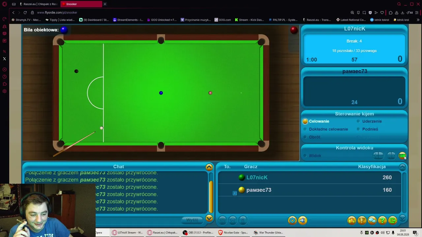Go back in browser history
The height and width of the screenshot is (237, 422).
click(13, 13)
